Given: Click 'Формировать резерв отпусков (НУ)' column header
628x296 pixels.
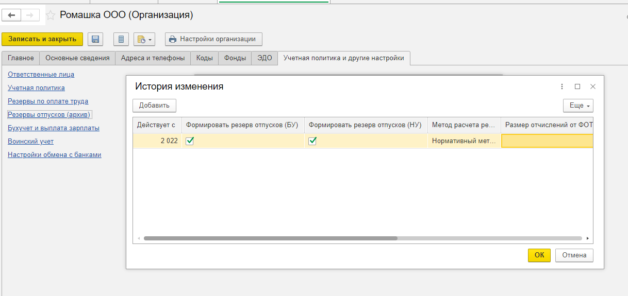Looking at the screenshot, I should click(x=366, y=125).
